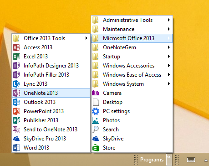The image size is (209, 166).
Task: Click the Store label
Action: coord(109,148)
